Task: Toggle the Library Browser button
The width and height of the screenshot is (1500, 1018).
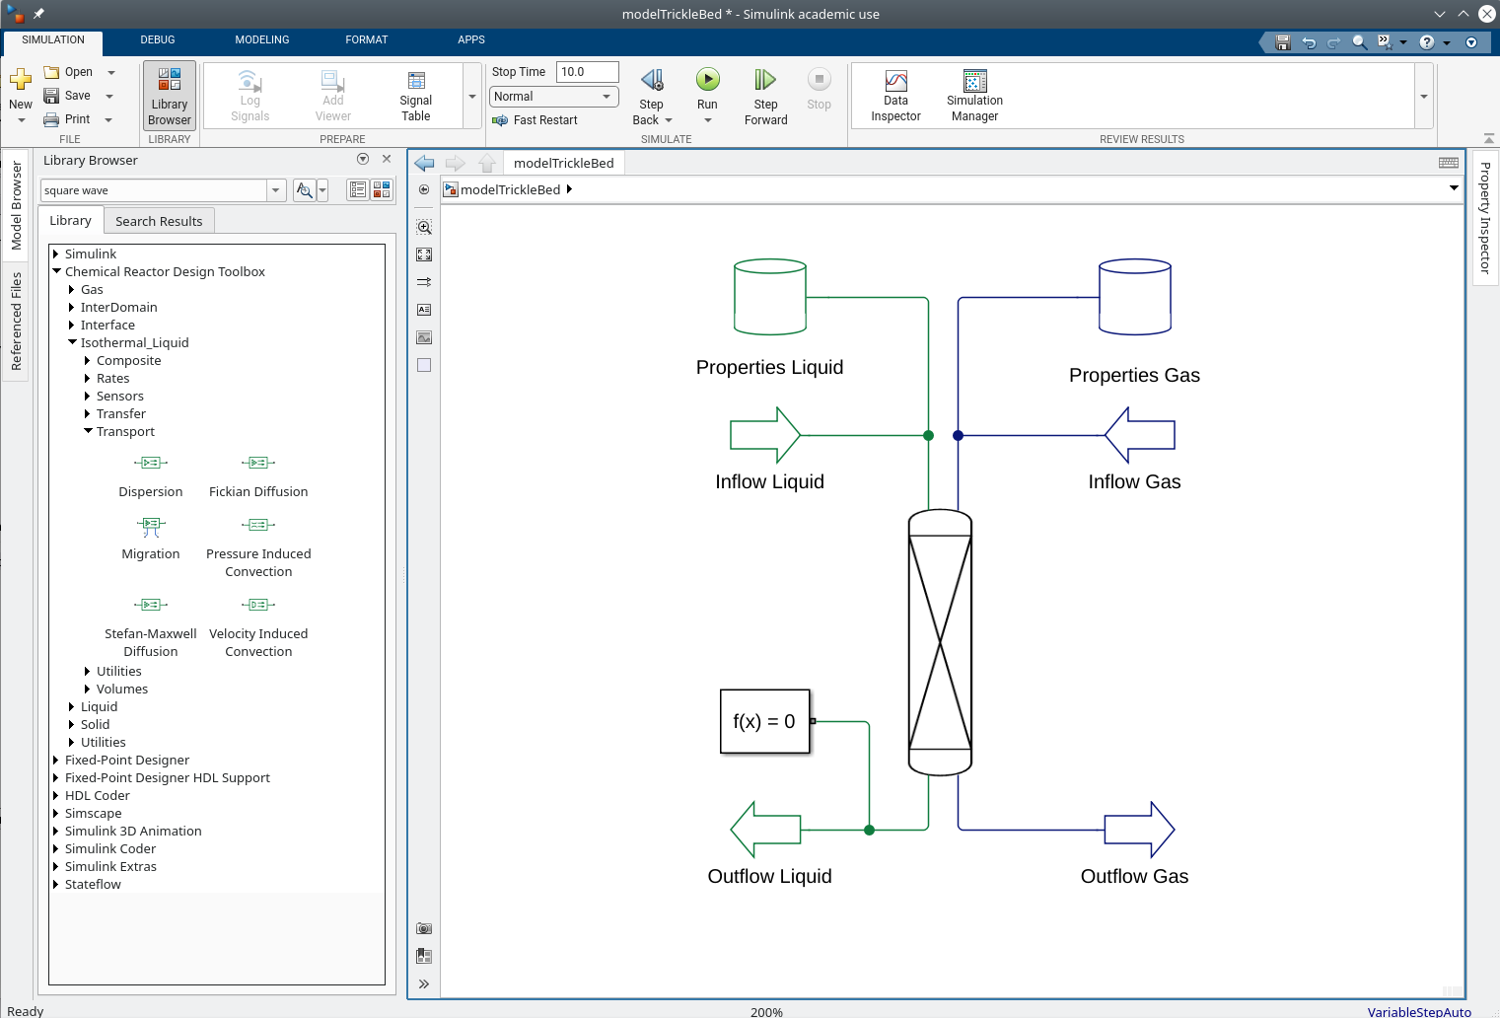Action: [170, 96]
